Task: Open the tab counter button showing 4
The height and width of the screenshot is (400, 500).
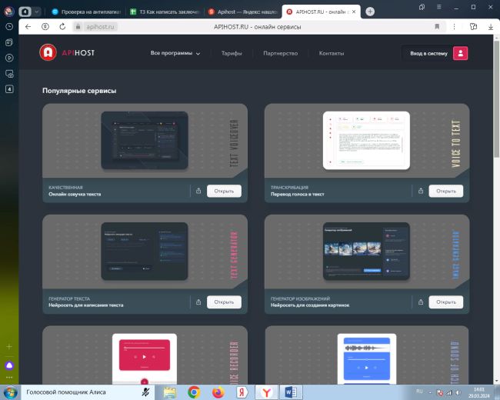Action: (x=25, y=12)
